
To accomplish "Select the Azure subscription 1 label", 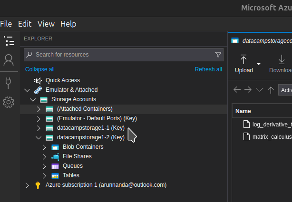I will pyautogui.click(x=106, y=185).
